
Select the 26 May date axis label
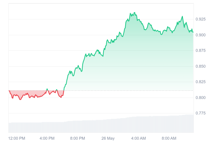point(108,138)
